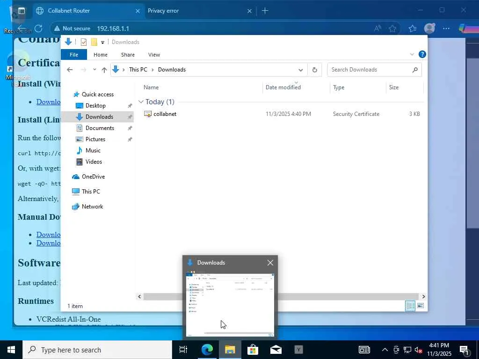Refresh the Edge browser page
Image resolution: width=479 pixels, height=359 pixels.
[38, 29]
